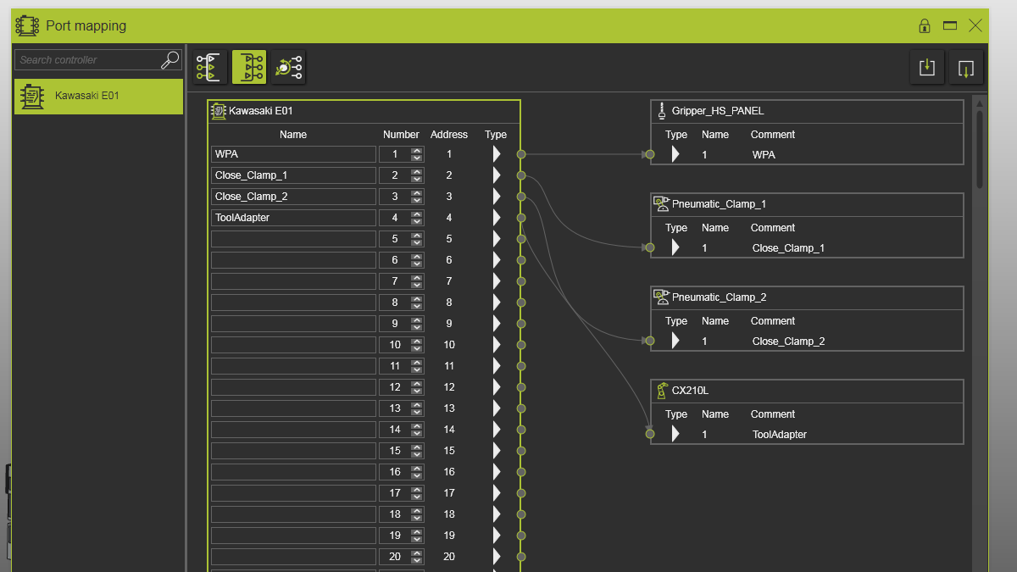Click the output connector node of port 8
Viewport: 1017px width, 572px height.
521,303
